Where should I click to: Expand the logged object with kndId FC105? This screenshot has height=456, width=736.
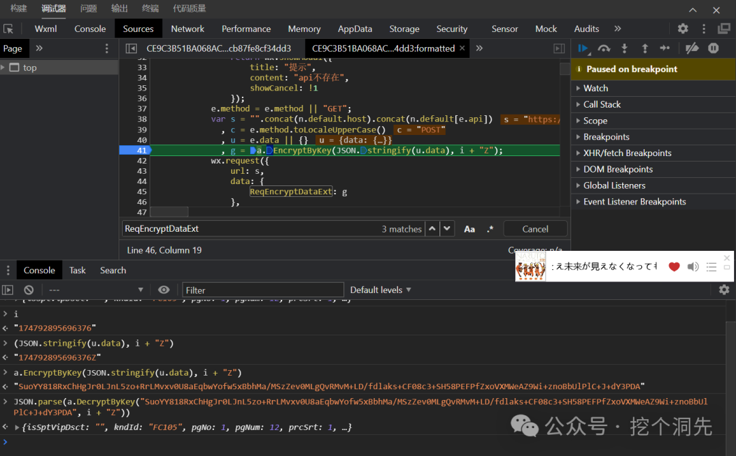pyautogui.click(x=17, y=427)
